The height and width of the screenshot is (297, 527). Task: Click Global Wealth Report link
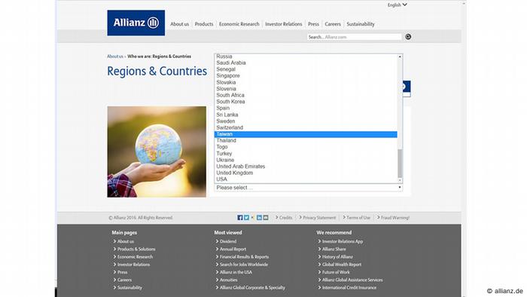coord(342,265)
